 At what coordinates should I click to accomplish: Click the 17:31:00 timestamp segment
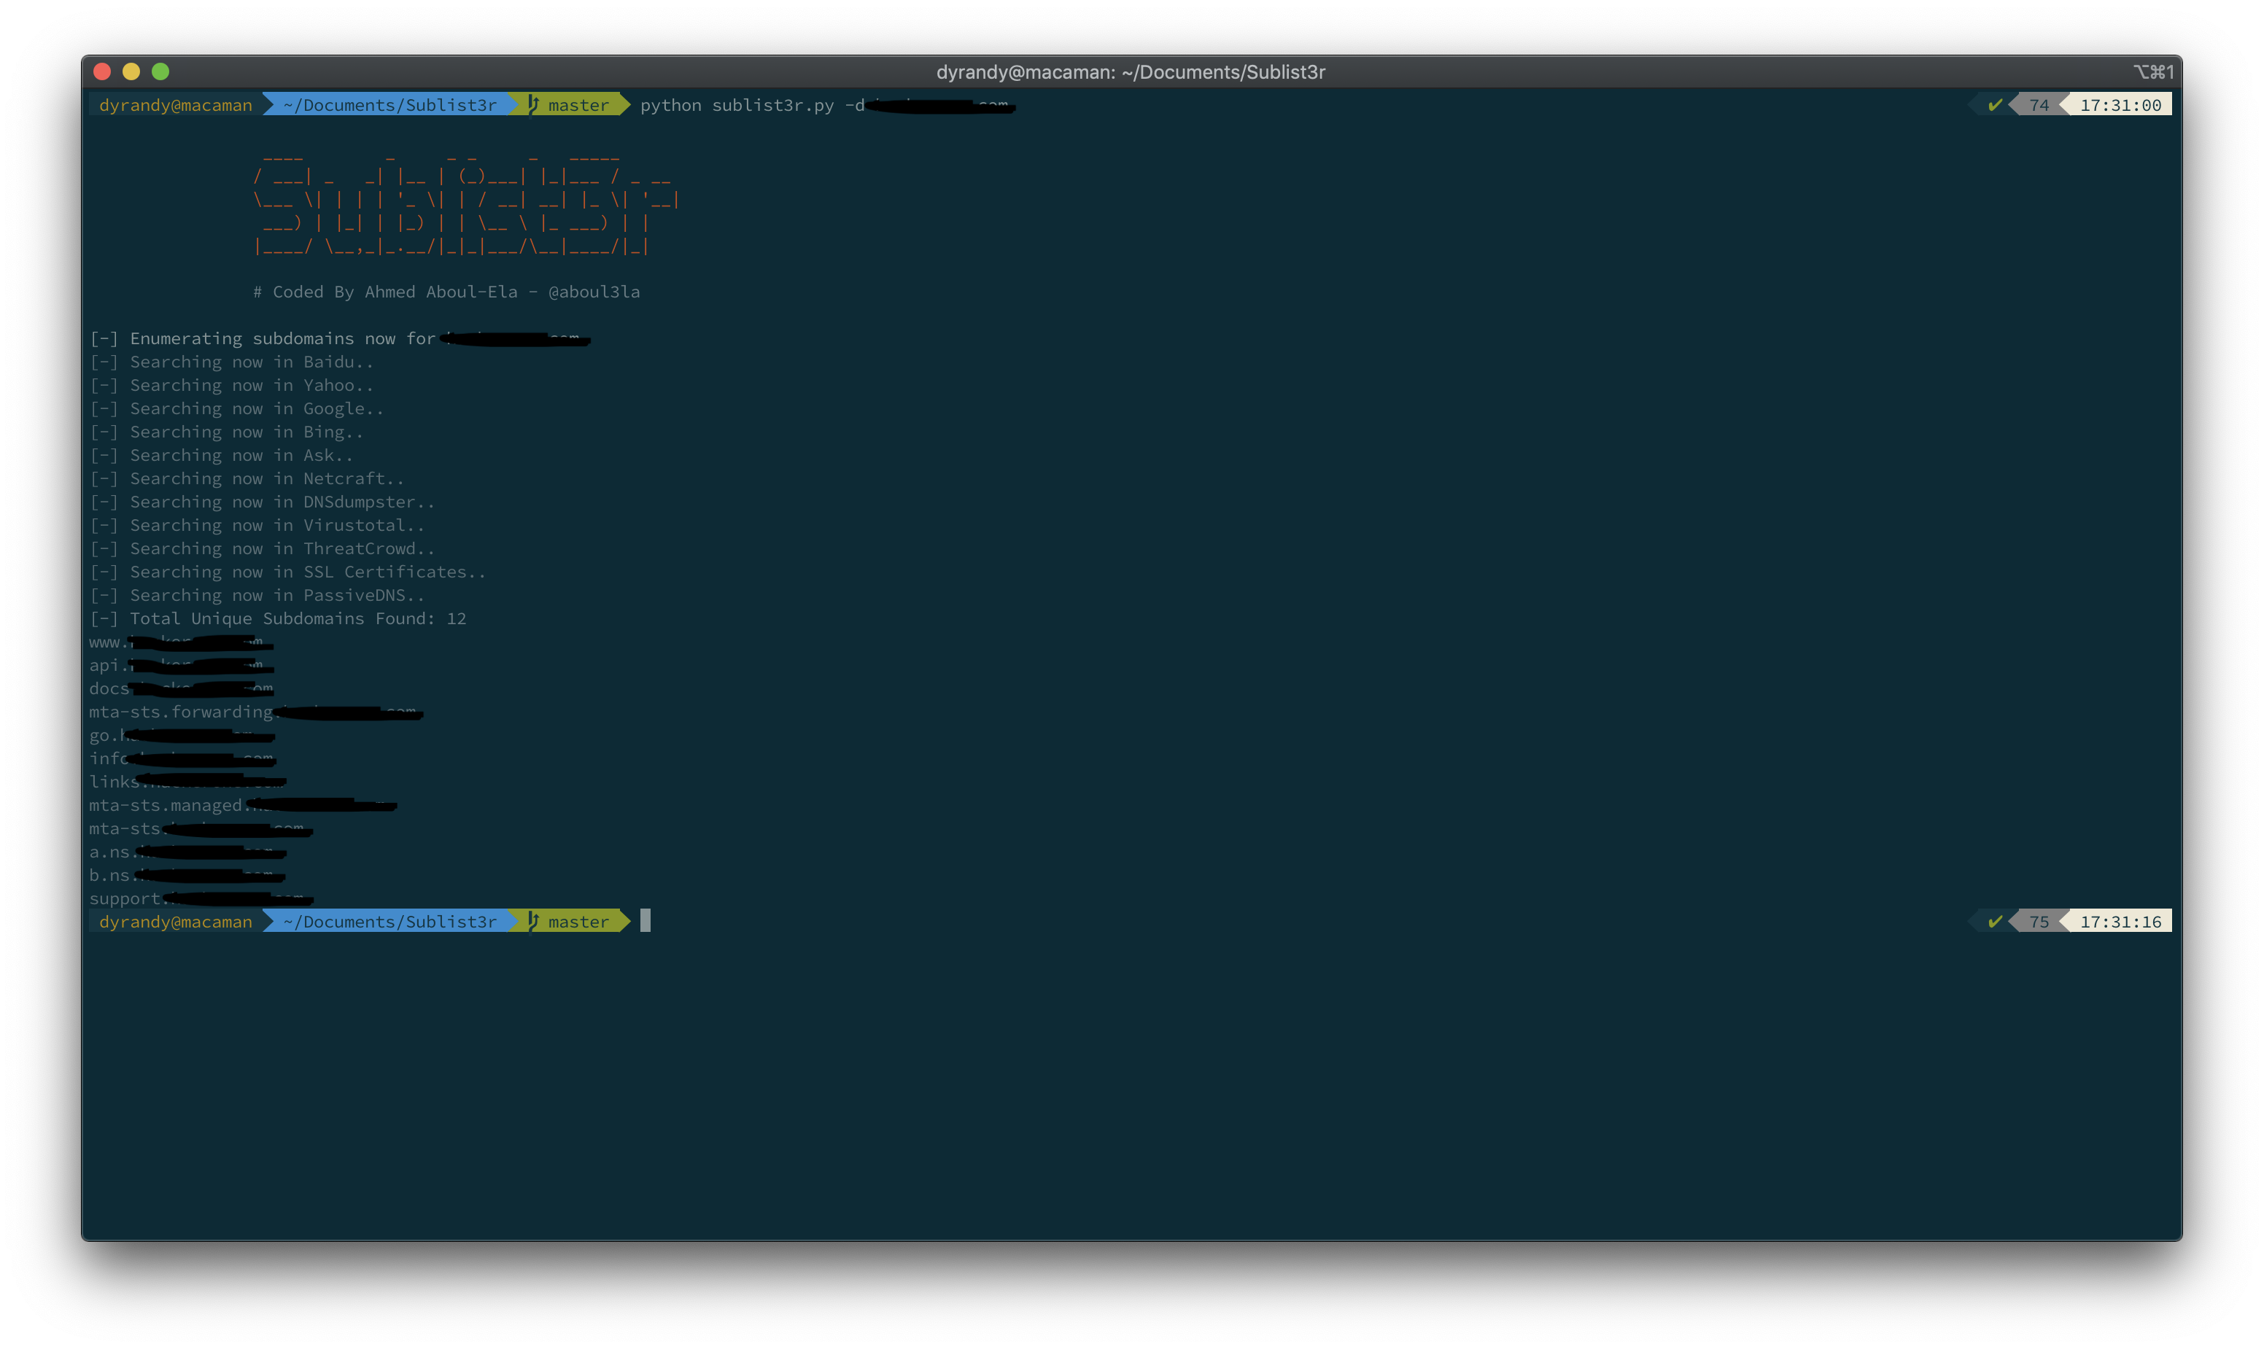[x=2120, y=104]
